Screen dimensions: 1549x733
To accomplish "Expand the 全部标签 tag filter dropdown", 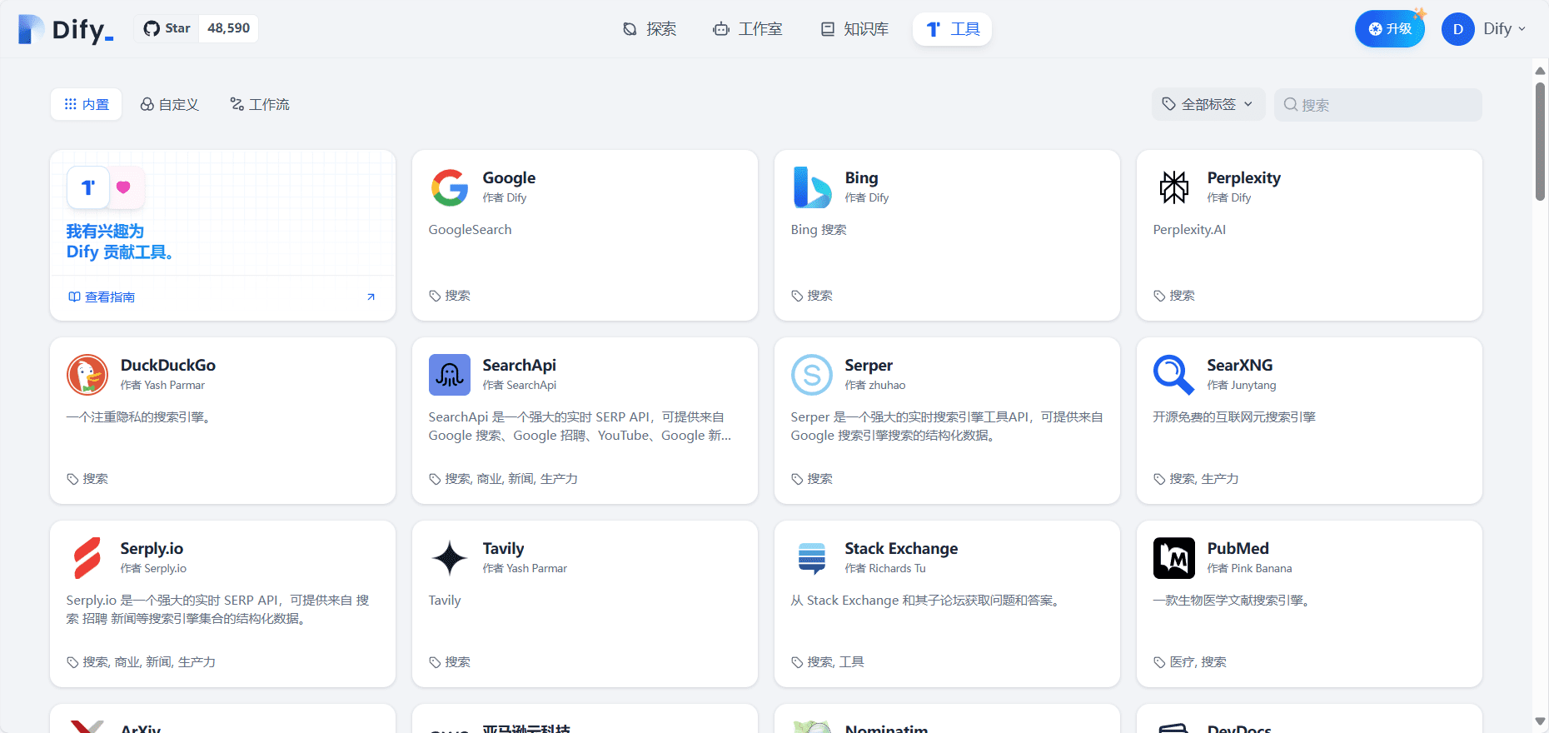I will pos(1208,104).
